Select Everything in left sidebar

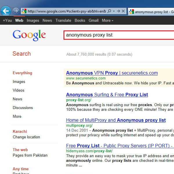(22, 73)
